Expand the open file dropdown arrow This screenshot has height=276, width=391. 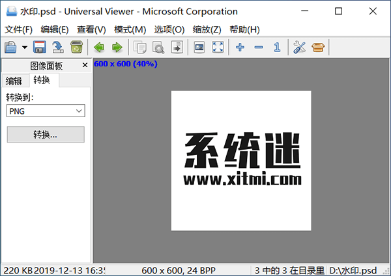pos(25,47)
